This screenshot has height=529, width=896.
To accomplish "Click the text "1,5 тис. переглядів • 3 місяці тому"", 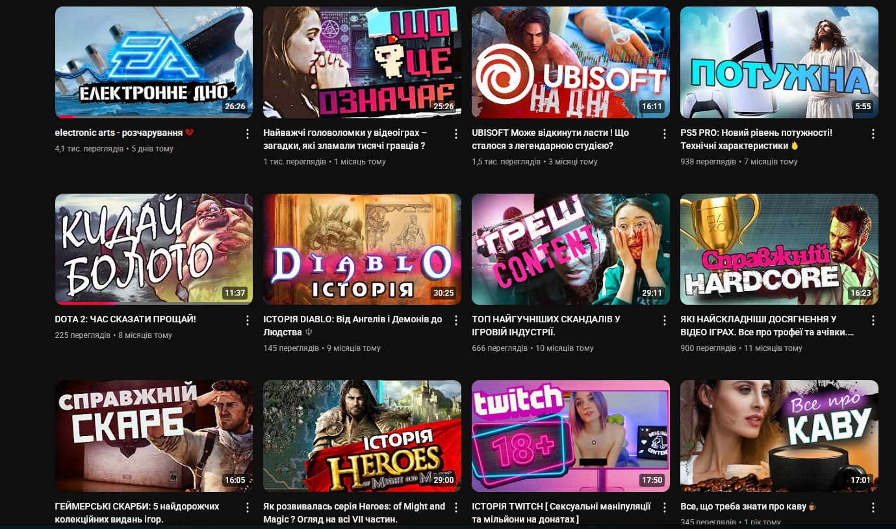I will 535,162.
